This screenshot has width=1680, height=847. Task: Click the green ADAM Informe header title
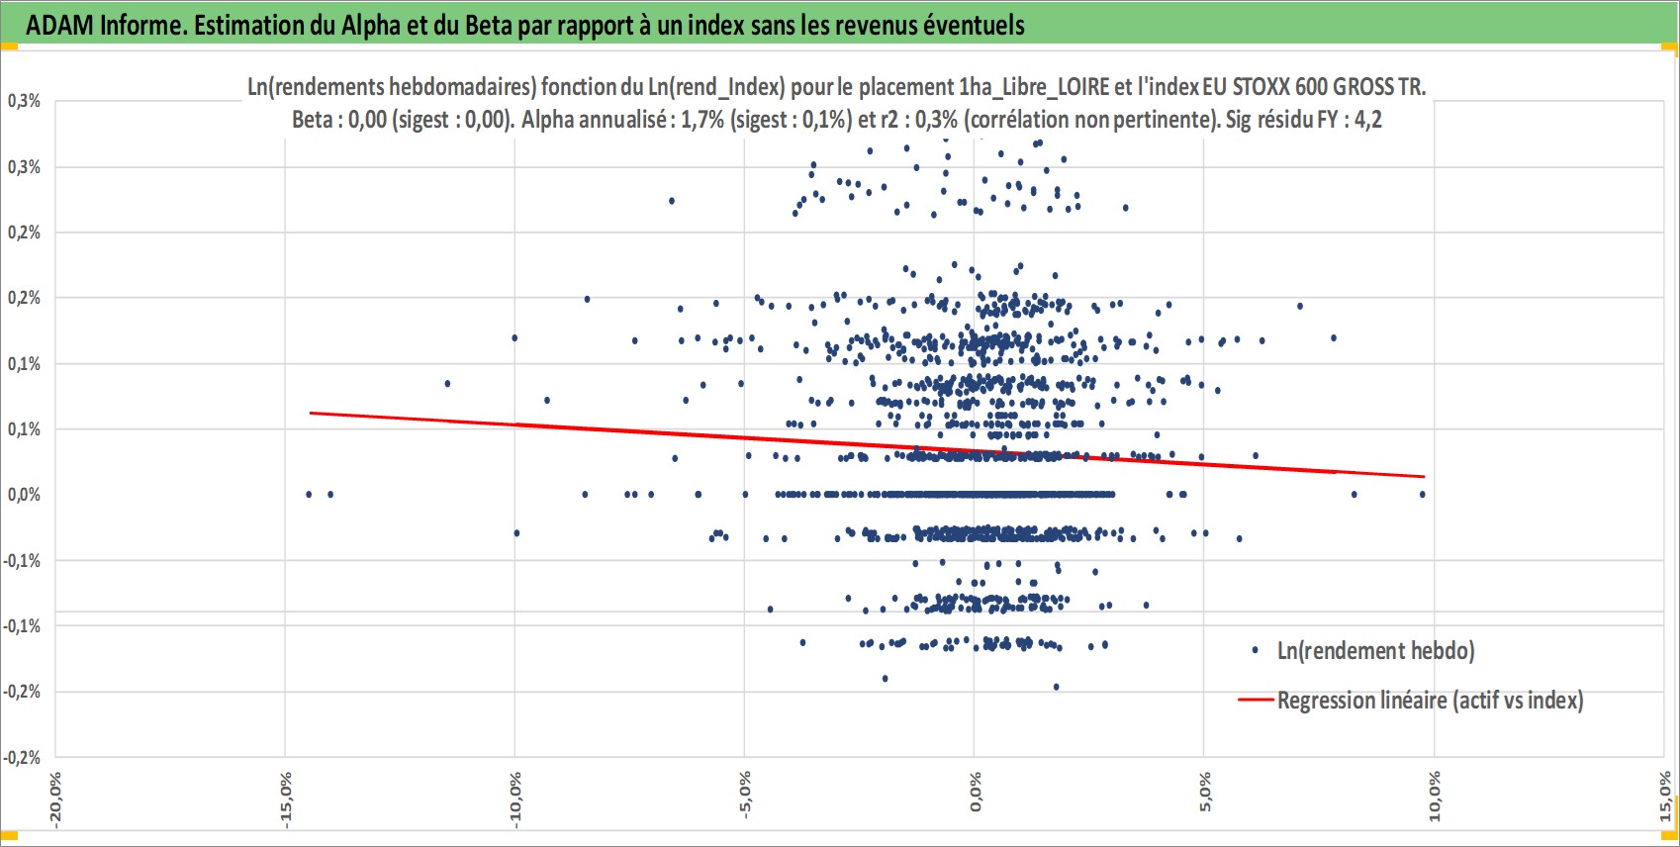pos(525,25)
